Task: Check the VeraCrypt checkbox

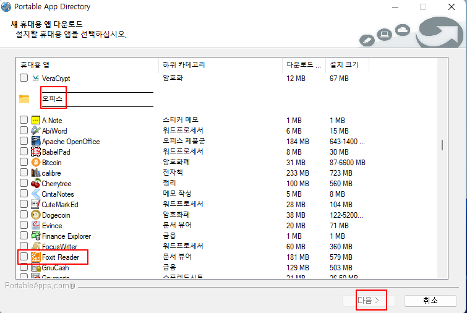Action: click(x=24, y=78)
